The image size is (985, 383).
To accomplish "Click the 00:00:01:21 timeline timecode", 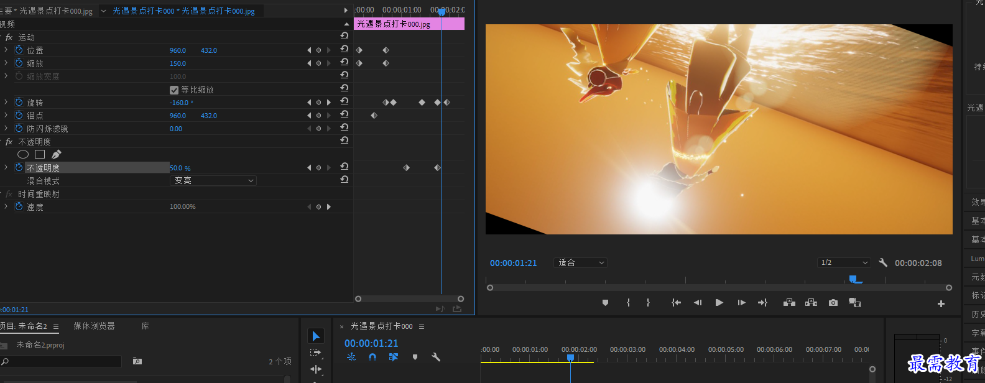I will point(371,343).
